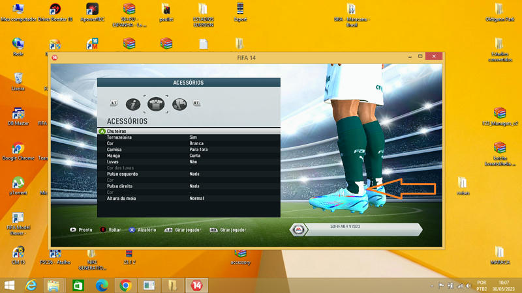The image size is (522, 293).
Task: Open the MARACA folder
Action: tap(500, 255)
